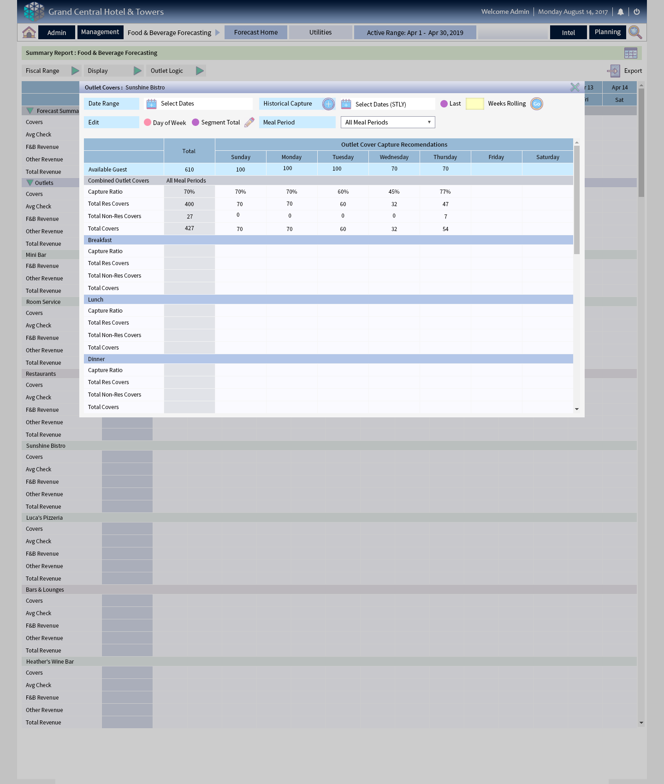This screenshot has height=784, width=664.
Task: Click the Export arrow icon
Action: tap(614, 71)
